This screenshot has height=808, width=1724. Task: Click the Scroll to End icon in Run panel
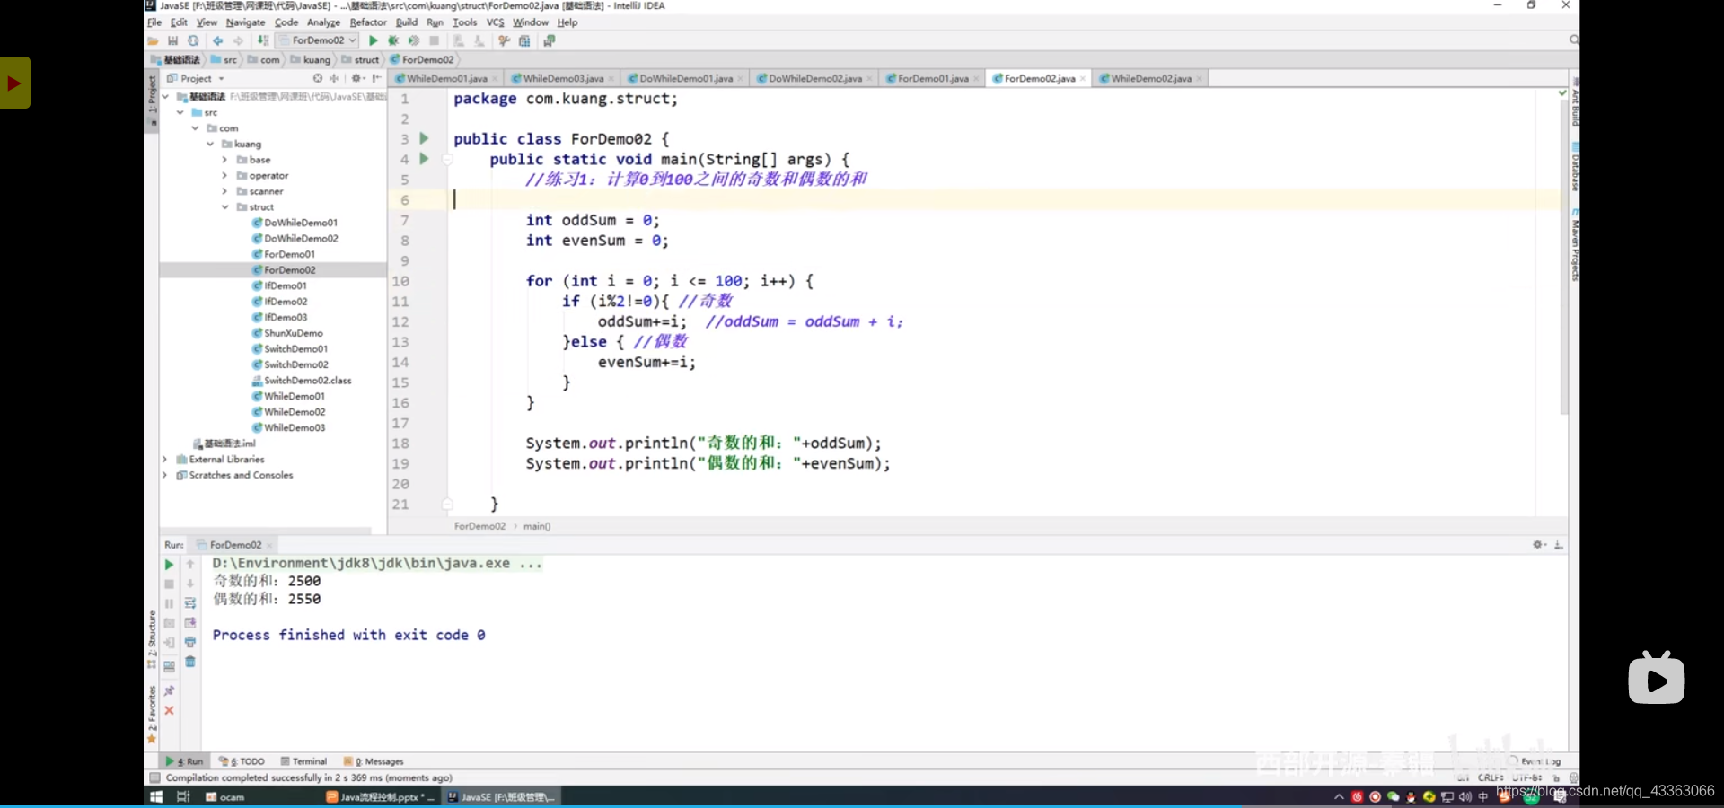coord(190,623)
